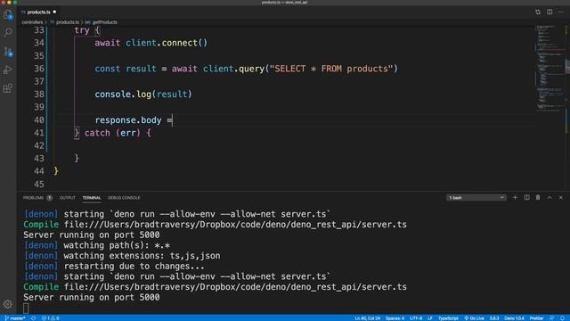Open the bash terminal selector dropdown
570x321 pixels.
pyautogui.click(x=476, y=197)
